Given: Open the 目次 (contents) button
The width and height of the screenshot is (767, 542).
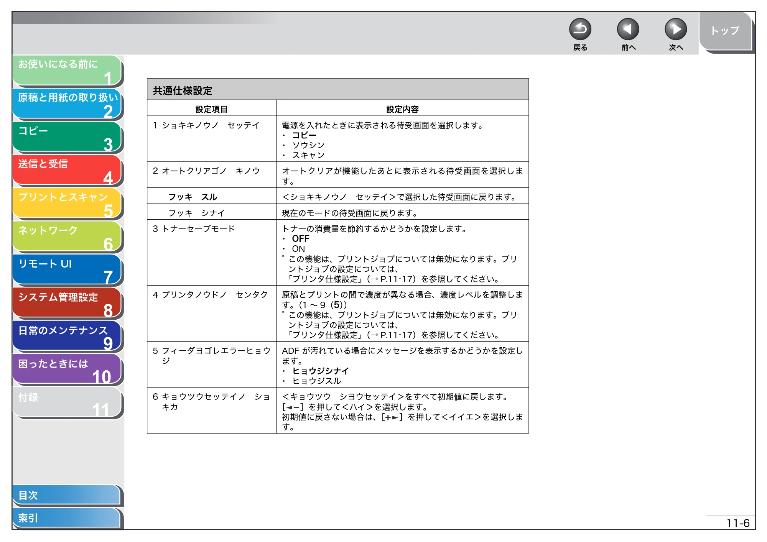Looking at the screenshot, I should [x=66, y=495].
